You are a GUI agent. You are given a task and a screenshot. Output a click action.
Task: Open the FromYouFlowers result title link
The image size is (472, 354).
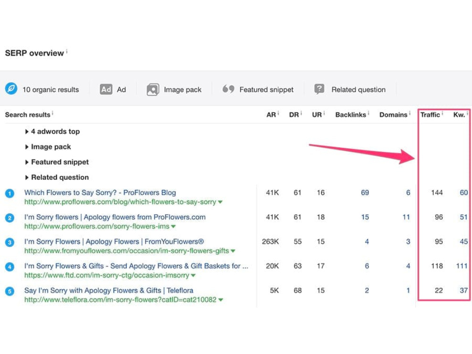click(x=114, y=242)
